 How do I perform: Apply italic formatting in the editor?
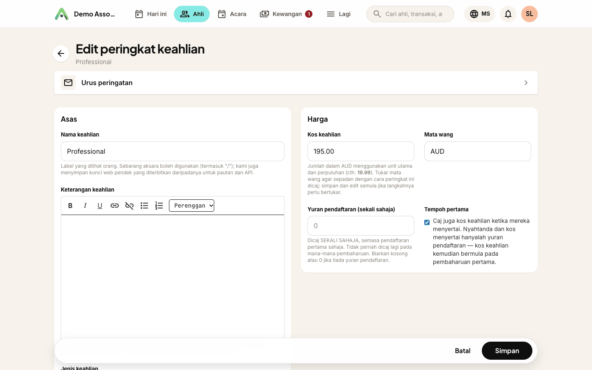pos(85,206)
